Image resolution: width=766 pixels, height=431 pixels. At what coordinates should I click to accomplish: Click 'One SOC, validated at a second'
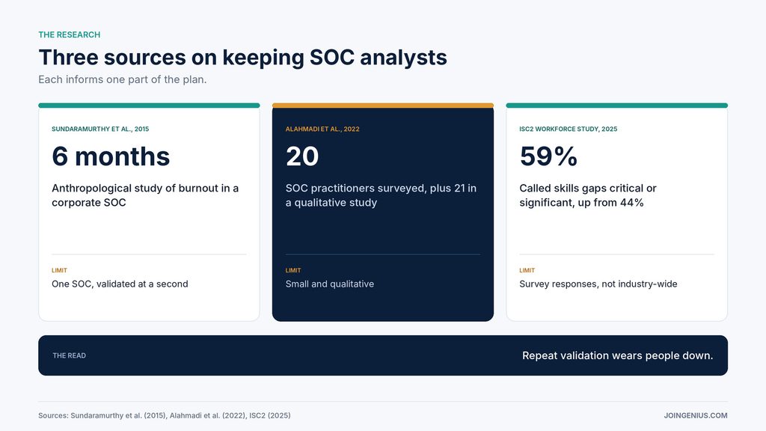(x=120, y=284)
